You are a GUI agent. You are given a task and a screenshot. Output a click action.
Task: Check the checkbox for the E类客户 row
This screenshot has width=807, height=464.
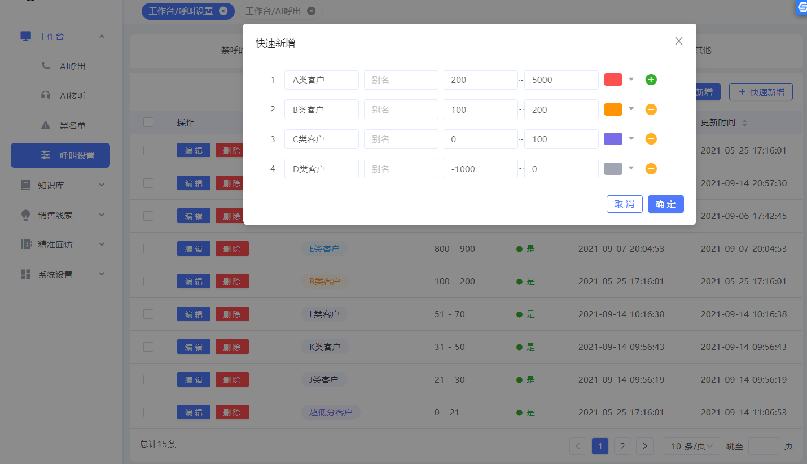(x=148, y=248)
